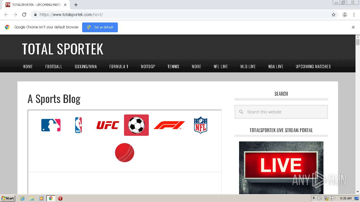Open the FORMULA 1 menu item
Screen dimensions: 360x202
pos(119,66)
